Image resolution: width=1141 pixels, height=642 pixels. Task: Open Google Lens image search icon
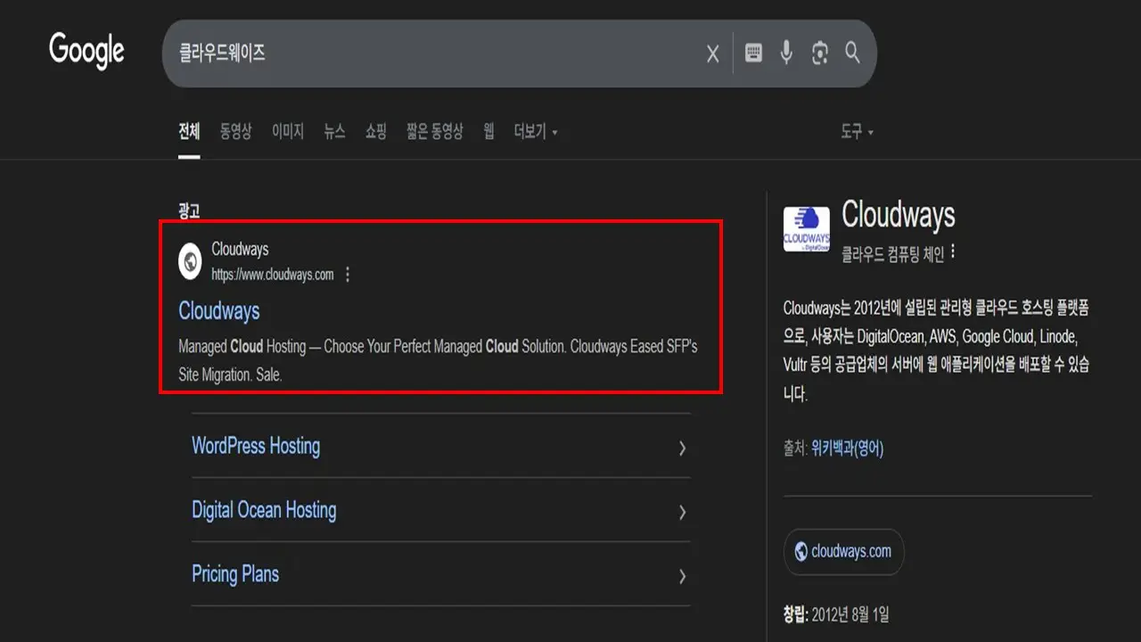(x=820, y=53)
